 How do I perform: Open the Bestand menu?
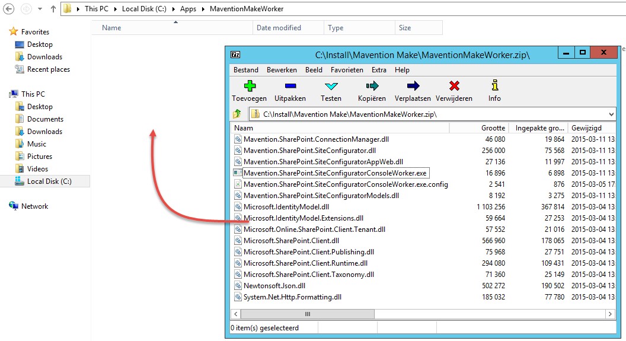(x=245, y=70)
